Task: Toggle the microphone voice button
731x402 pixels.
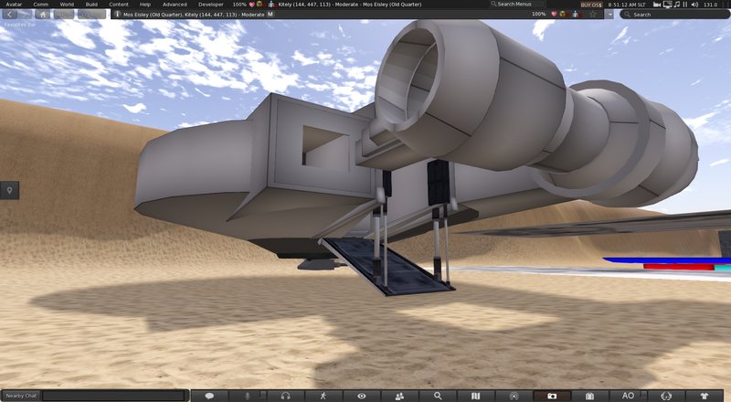Action: (x=247, y=396)
